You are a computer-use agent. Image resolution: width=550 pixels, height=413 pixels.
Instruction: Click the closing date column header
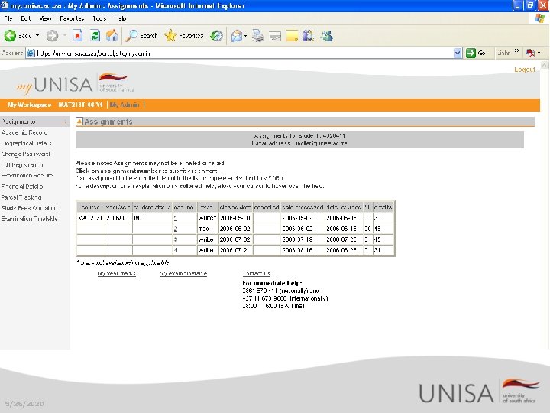point(235,207)
